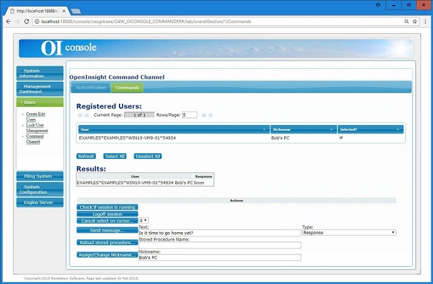The image size is (433, 284).
Task: Click the Stored Procedure Name field
Action: pyautogui.click(x=220, y=245)
